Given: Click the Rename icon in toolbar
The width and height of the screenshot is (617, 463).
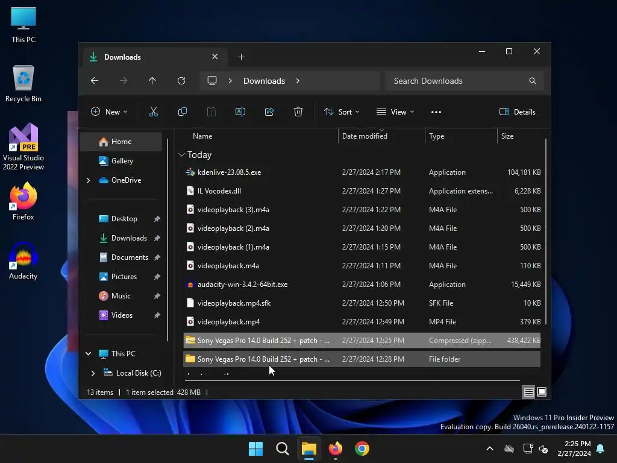Looking at the screenshot, I should pos(240,112).
